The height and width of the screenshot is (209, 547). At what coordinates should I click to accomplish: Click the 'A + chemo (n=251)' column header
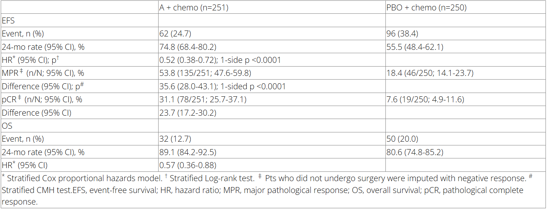pyautogui.click(x=194, y=7)
